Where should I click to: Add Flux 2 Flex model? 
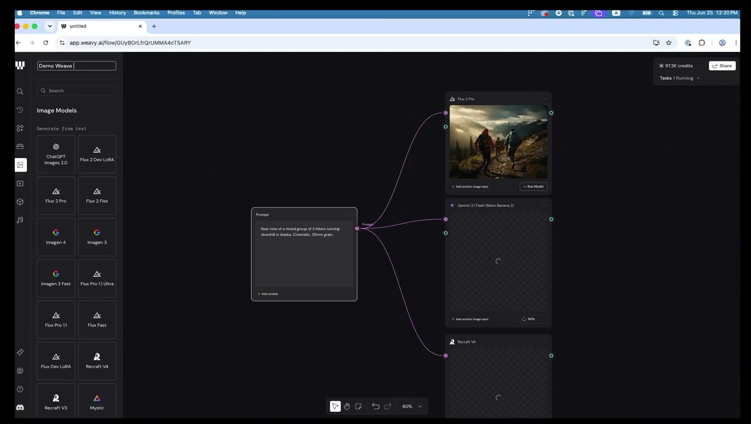click(97, 196)
